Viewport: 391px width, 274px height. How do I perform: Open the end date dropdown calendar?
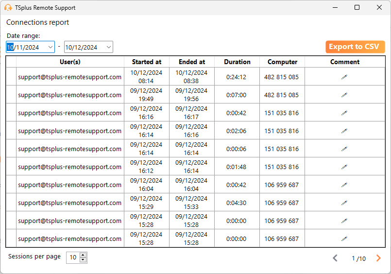click(x=108, y=47)
